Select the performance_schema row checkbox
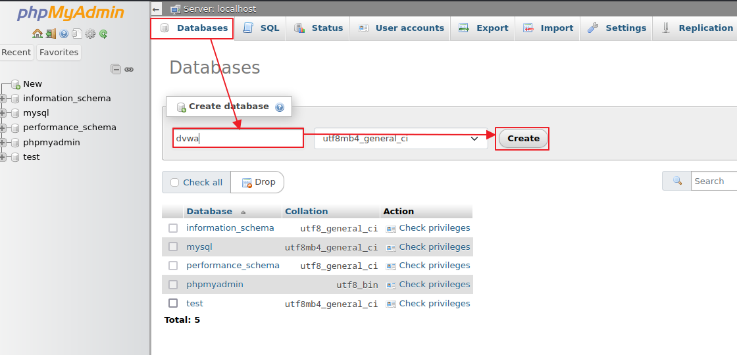 click(173, 266)
